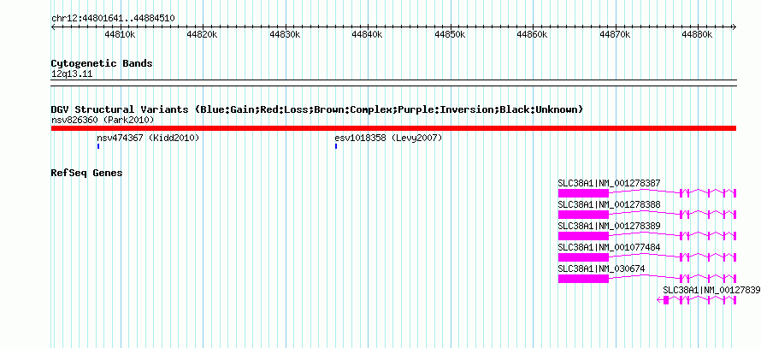Select the SLC38A1|NM_030674 transcript label

(x=601, y=268)
